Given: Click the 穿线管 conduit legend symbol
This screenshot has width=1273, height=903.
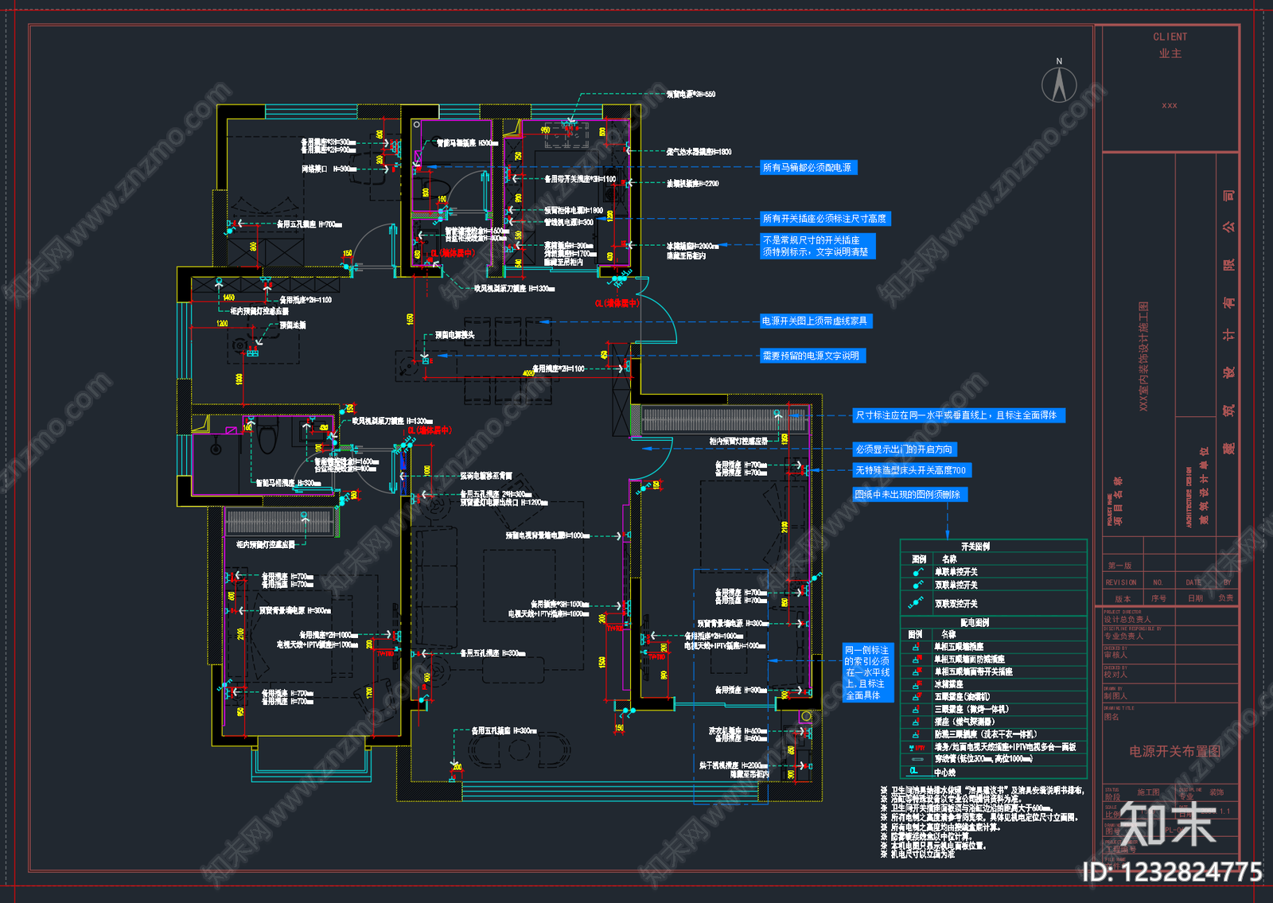Looking at the screenshot, I should pos(917,759).
